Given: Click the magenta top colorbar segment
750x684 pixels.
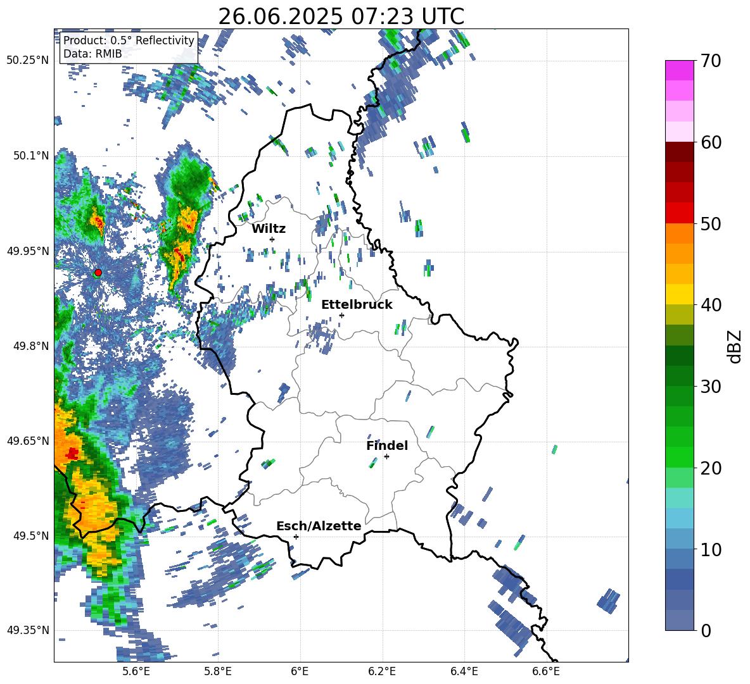Looking at the screenshot, I should click(679, 70).
